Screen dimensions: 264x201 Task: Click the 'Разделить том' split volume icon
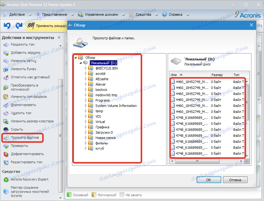pyautogui.click(x=6, y=45)
